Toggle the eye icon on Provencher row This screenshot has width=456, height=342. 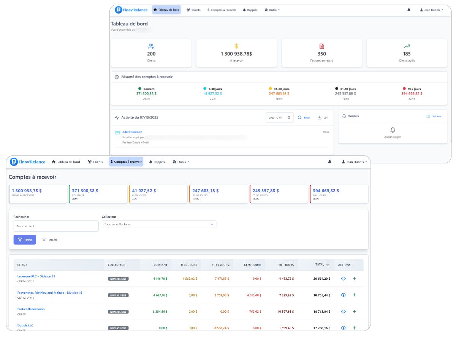click(x=343, y=295)
